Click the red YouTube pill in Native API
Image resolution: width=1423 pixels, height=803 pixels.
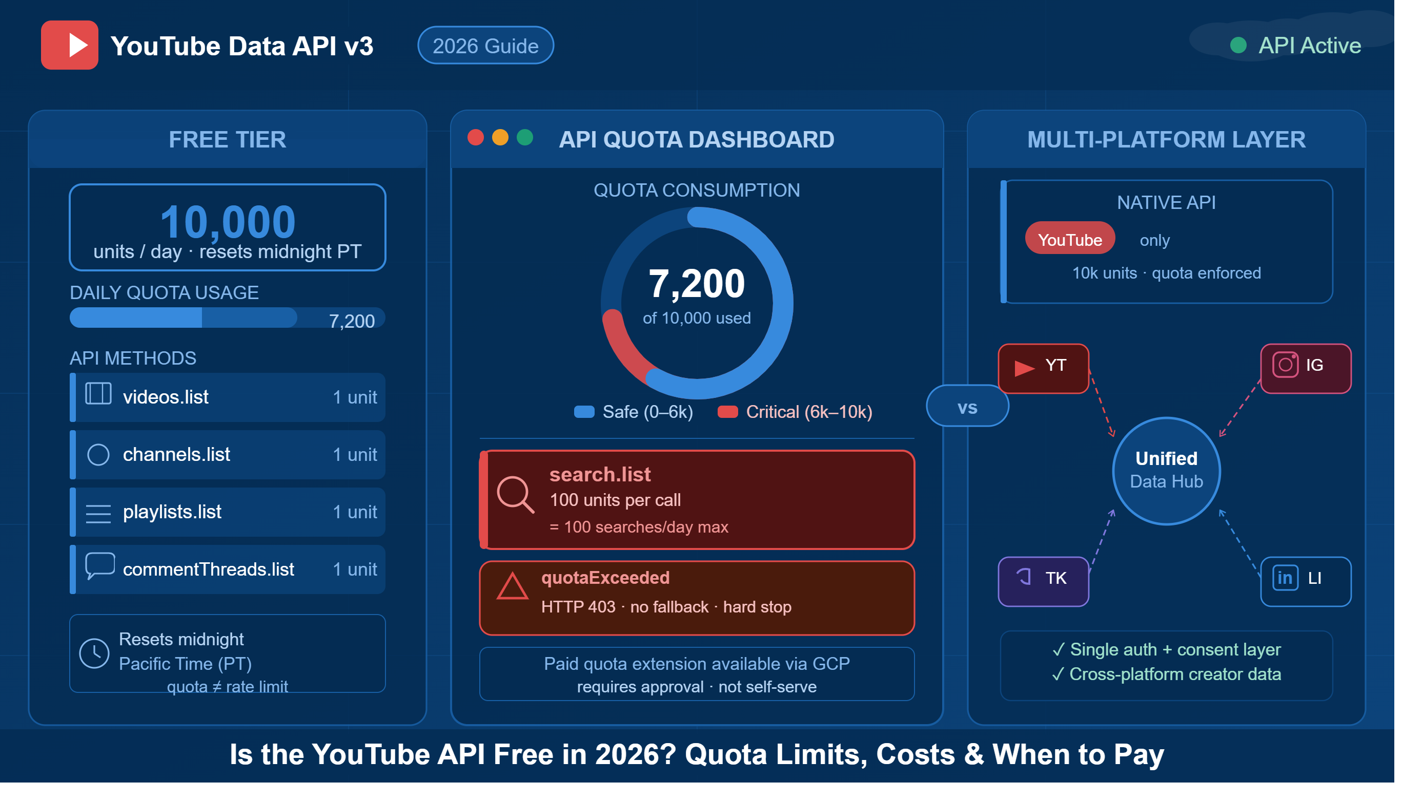click(x=1070, y=239)
